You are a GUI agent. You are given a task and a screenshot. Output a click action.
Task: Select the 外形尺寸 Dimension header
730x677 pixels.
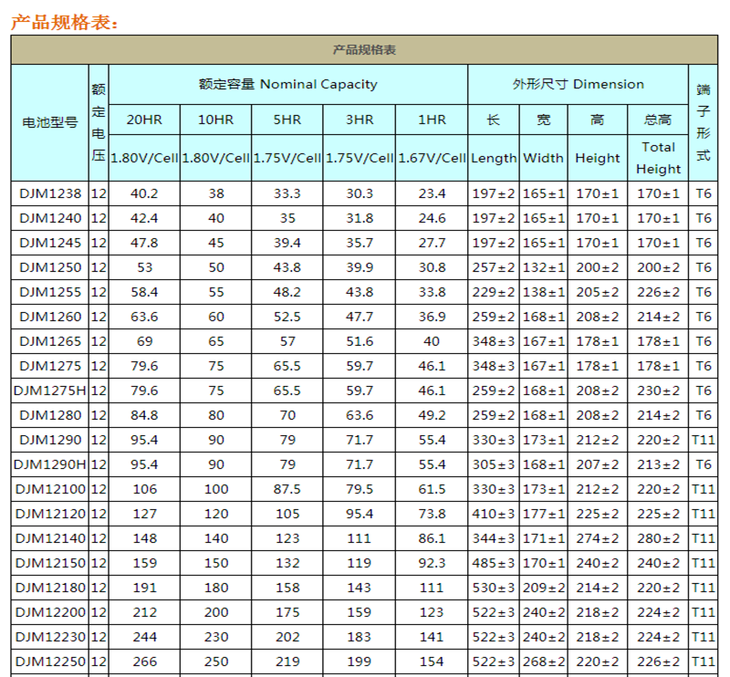click(x=578, y=84)
